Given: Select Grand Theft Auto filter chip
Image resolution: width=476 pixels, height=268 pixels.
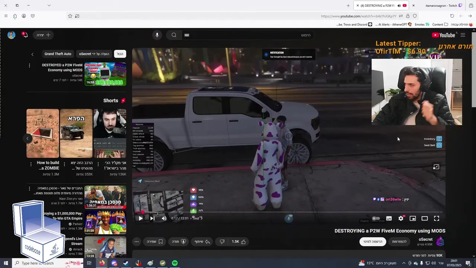Looking at the screenshot, I should coord(58,54).
